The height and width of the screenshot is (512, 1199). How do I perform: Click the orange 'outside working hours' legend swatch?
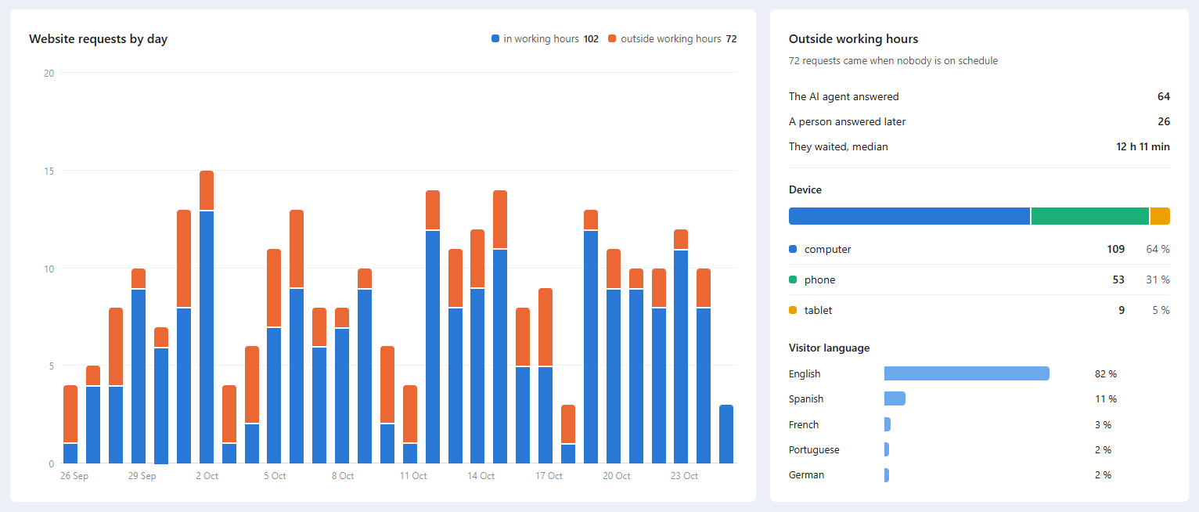pos(612,38)
